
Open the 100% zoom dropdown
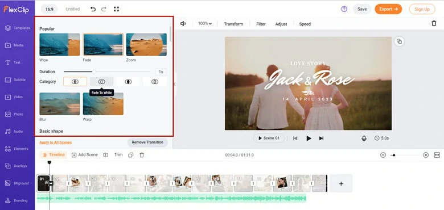pos(205,24)
